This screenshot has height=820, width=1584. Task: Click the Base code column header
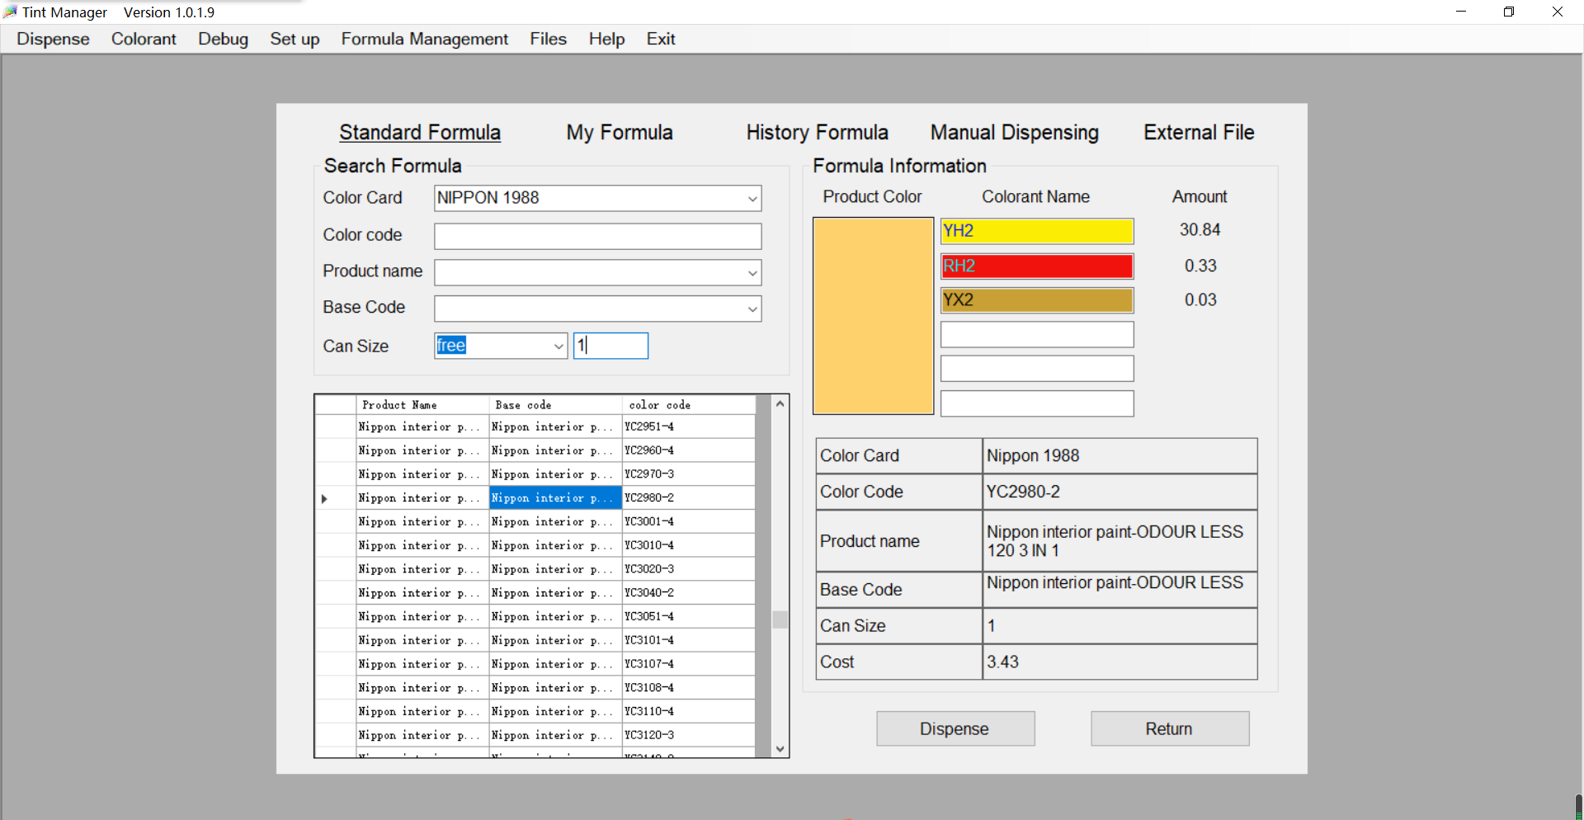tap(556, 405)
